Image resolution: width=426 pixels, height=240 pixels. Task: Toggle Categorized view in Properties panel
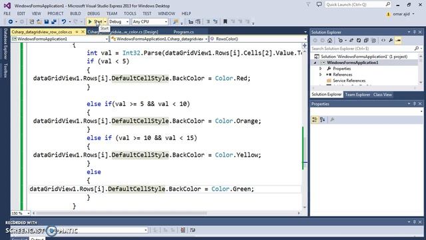click(x=315, y=120)
